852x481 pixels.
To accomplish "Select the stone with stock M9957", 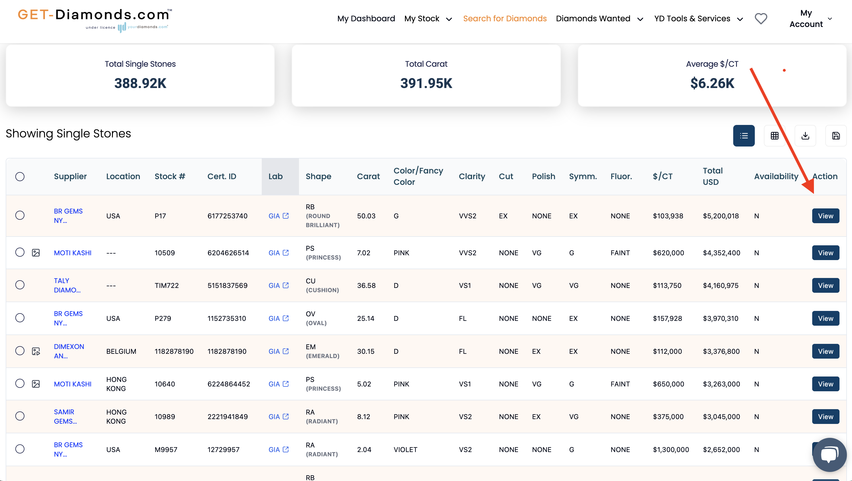I will point(20,449).
